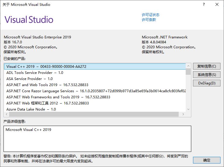Launch DxDiag(D) button

206,83
